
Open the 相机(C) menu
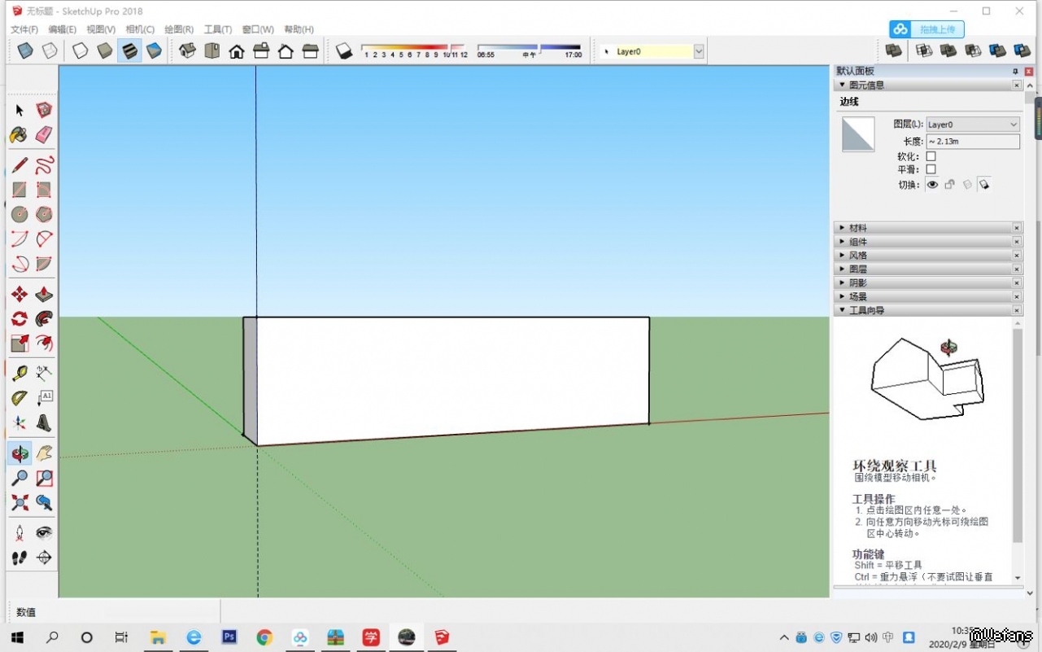tap(140, 29)
